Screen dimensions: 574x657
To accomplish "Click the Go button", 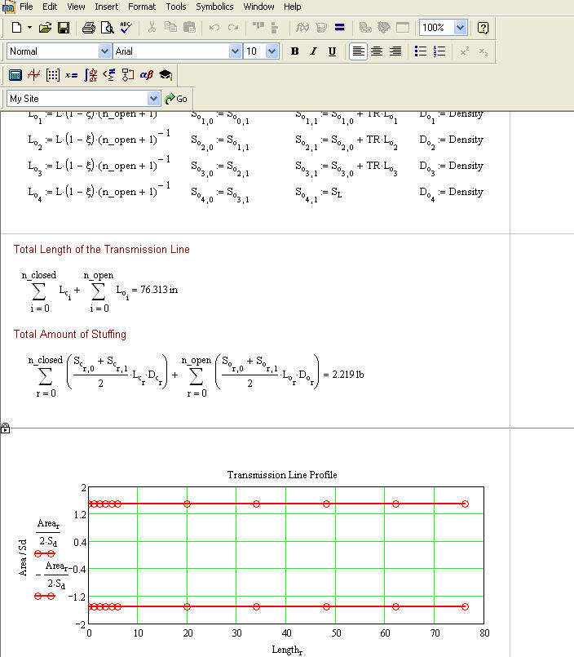I will (x=176, y=99).
